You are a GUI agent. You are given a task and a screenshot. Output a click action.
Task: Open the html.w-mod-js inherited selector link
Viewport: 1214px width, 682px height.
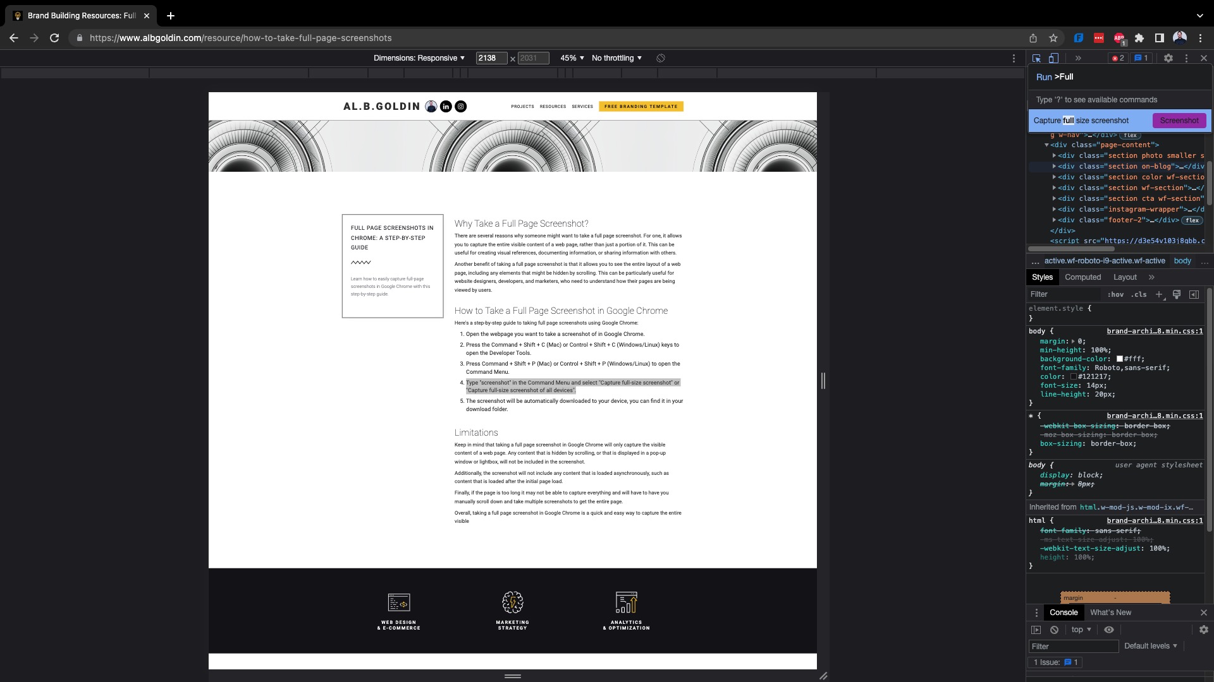(1136, 507)
